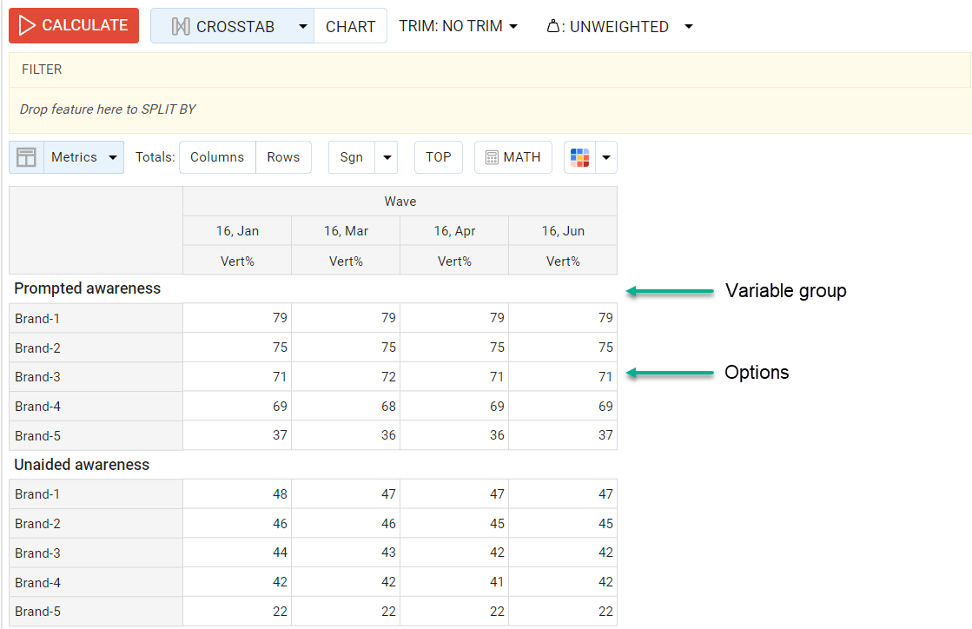The height and width of the screenshot is (629, 972).
Task: Click the red CALCULATE button
Action: pyautogui.click(x=74, y=26)
